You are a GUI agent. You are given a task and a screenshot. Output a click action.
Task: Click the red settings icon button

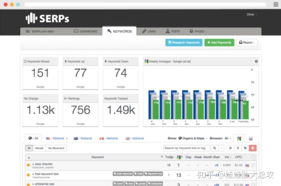pos(253,148)
